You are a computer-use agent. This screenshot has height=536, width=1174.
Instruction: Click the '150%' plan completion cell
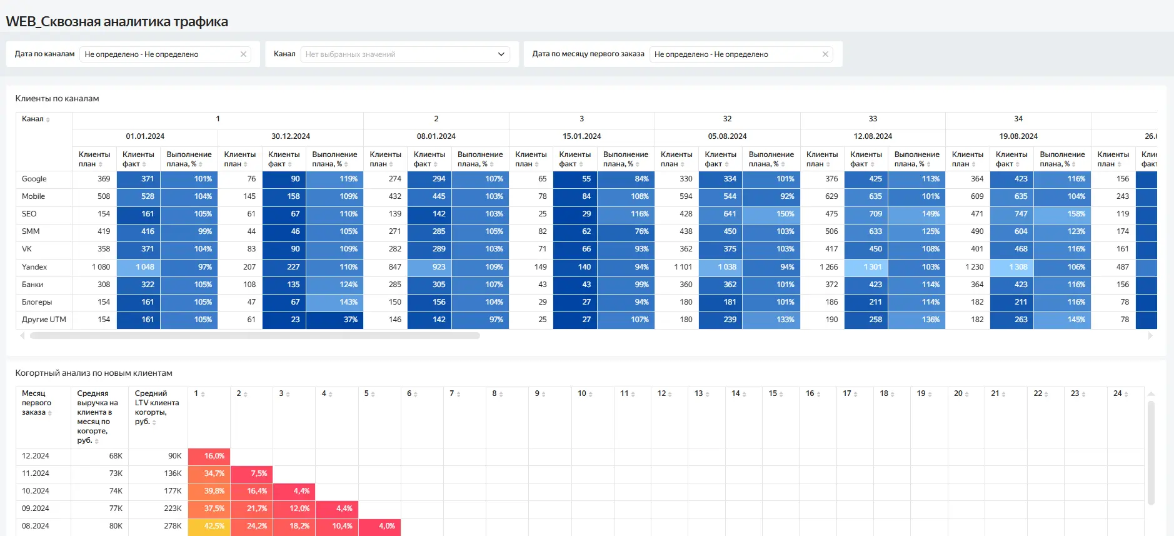pos(771,214)
